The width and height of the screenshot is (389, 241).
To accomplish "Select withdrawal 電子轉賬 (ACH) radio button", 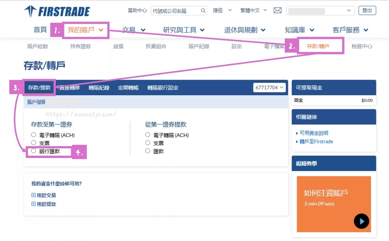I will coord(148,135).
